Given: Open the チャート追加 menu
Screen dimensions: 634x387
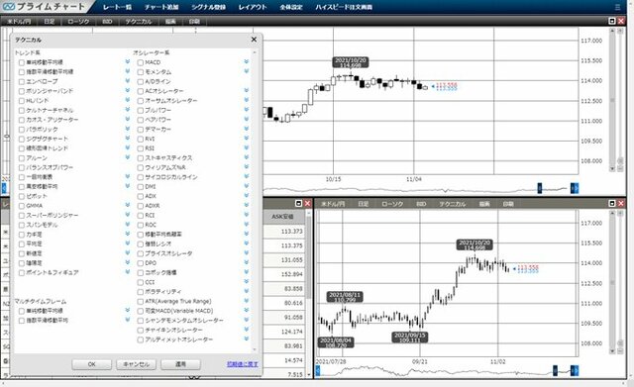Looking at the screenshot, I should coord(161,7).
